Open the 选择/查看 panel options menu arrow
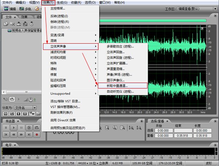This screenshot has height=166, width=219. point(215,121)
